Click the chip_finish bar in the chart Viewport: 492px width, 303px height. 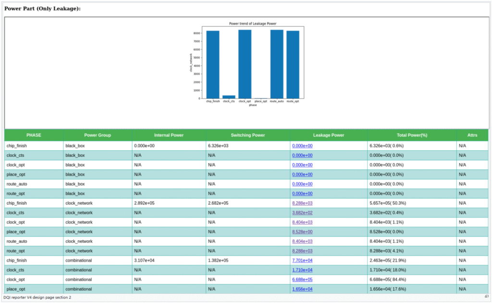click(213, 65)
